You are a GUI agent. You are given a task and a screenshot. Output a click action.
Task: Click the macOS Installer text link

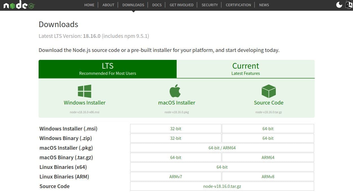click(x=177, y=103)
